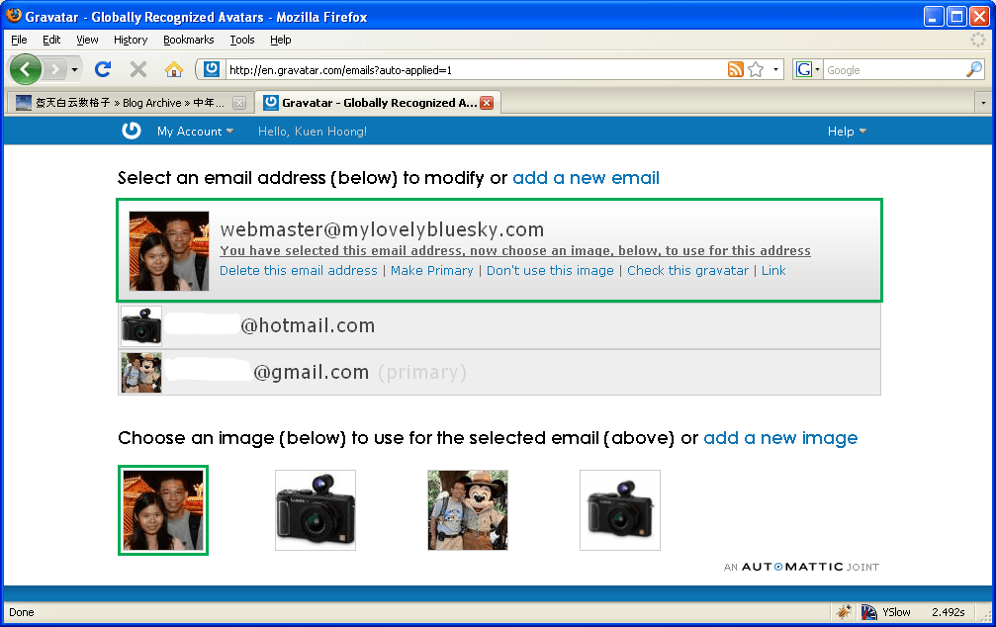Click the Firefox reload button
Viewport: 996px width, 627px height.
click(x=102, y=69)
